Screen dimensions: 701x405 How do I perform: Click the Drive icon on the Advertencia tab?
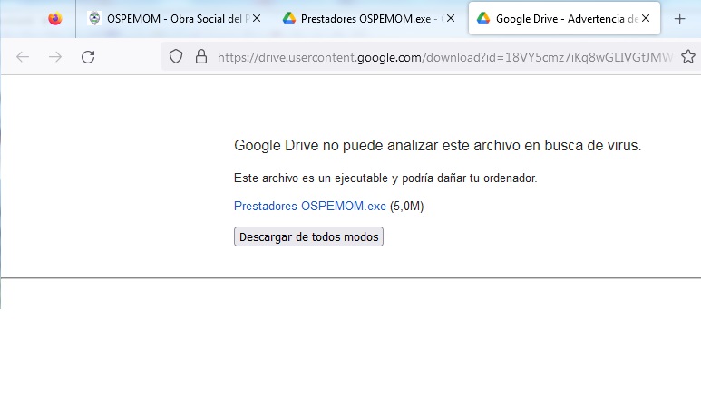tap(483, 18)
